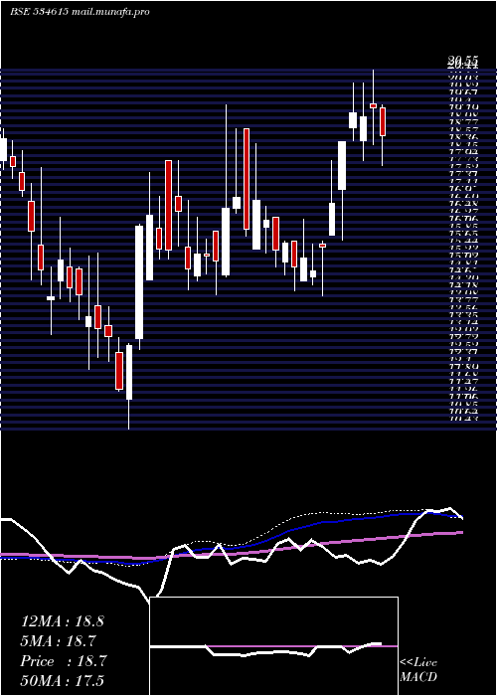This screenshot has width=497, height=696.
Task: Select the 12MA : 18.8 readout
Action: pos(63,620)
